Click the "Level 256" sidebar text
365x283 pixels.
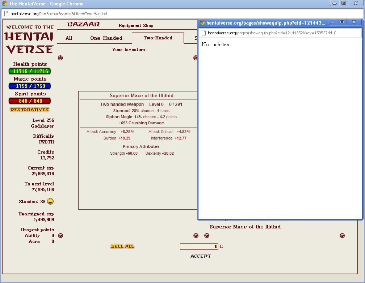pos(43,120)
